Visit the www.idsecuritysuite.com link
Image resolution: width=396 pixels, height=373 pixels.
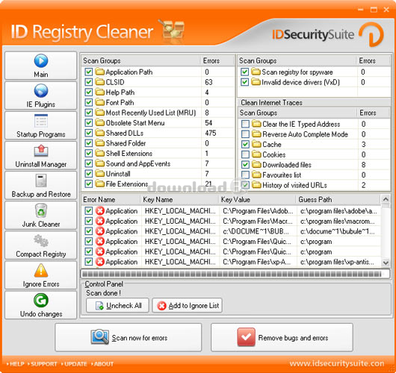point(337,363)
